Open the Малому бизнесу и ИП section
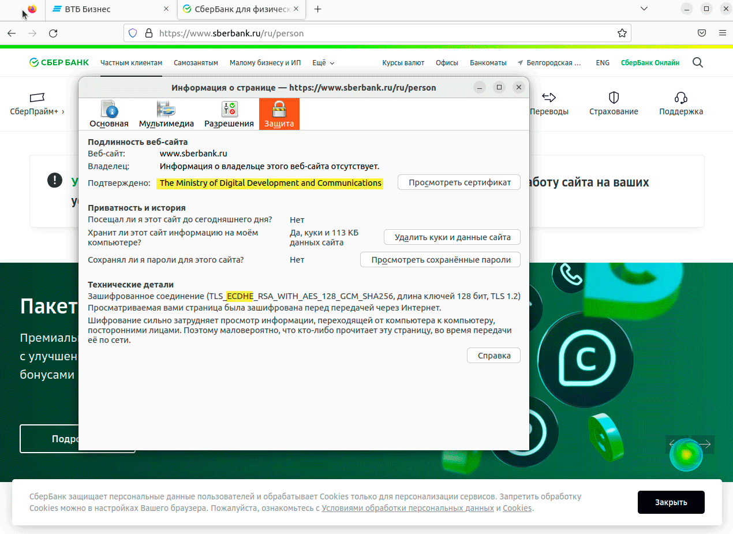 (x=265, y=63)
